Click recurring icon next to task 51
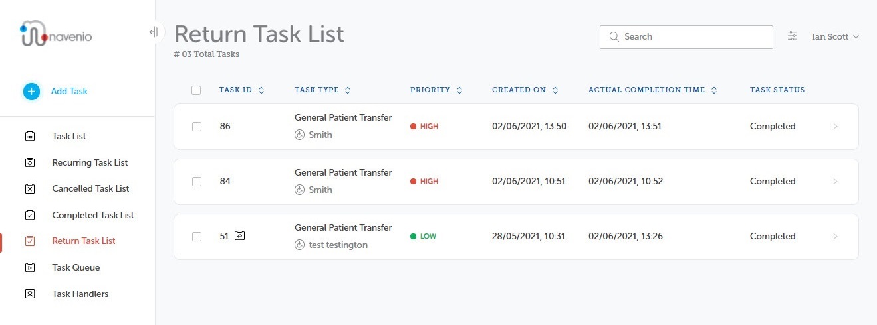The width and height of the screenshot is (877, 325). pos(240,235)
